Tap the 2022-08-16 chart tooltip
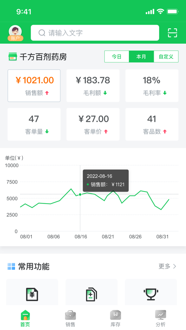The height and width of the screenshot is (330, 186). [x=106, y=181]
